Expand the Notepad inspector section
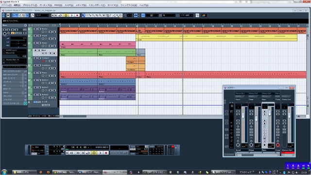 [15, 100]
